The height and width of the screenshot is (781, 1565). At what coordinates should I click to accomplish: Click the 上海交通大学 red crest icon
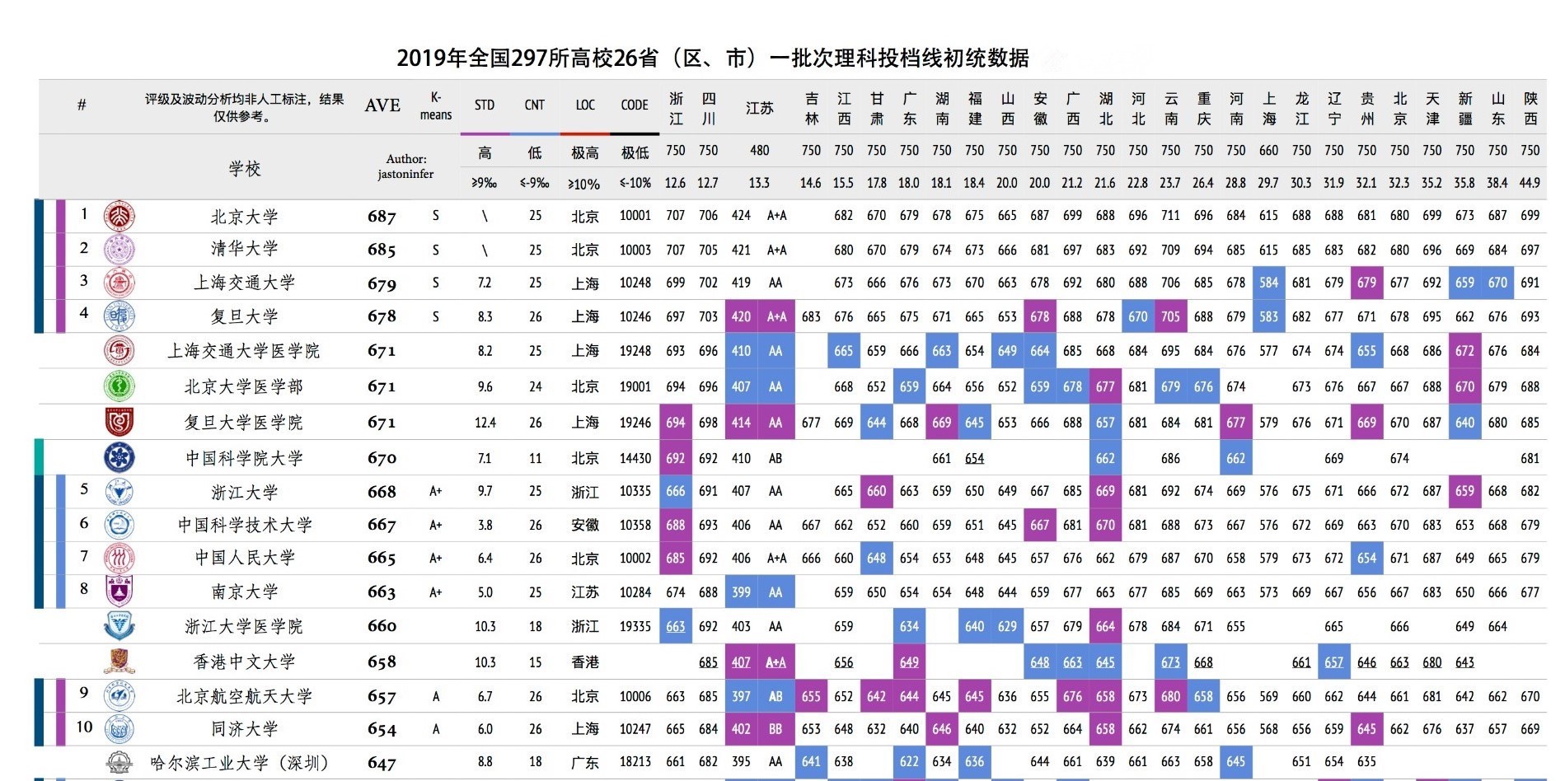pyautogui.click(x=119, y=283)
